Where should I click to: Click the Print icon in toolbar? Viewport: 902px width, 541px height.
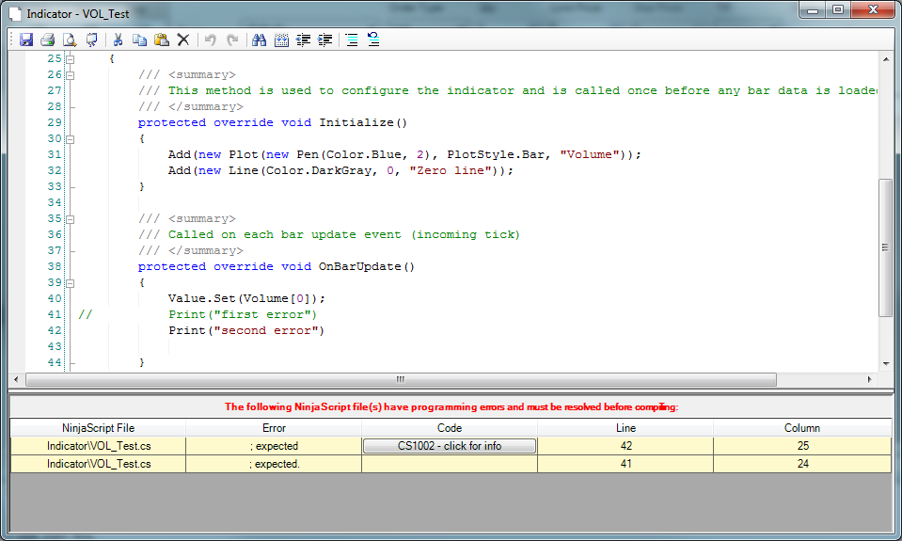47,40
